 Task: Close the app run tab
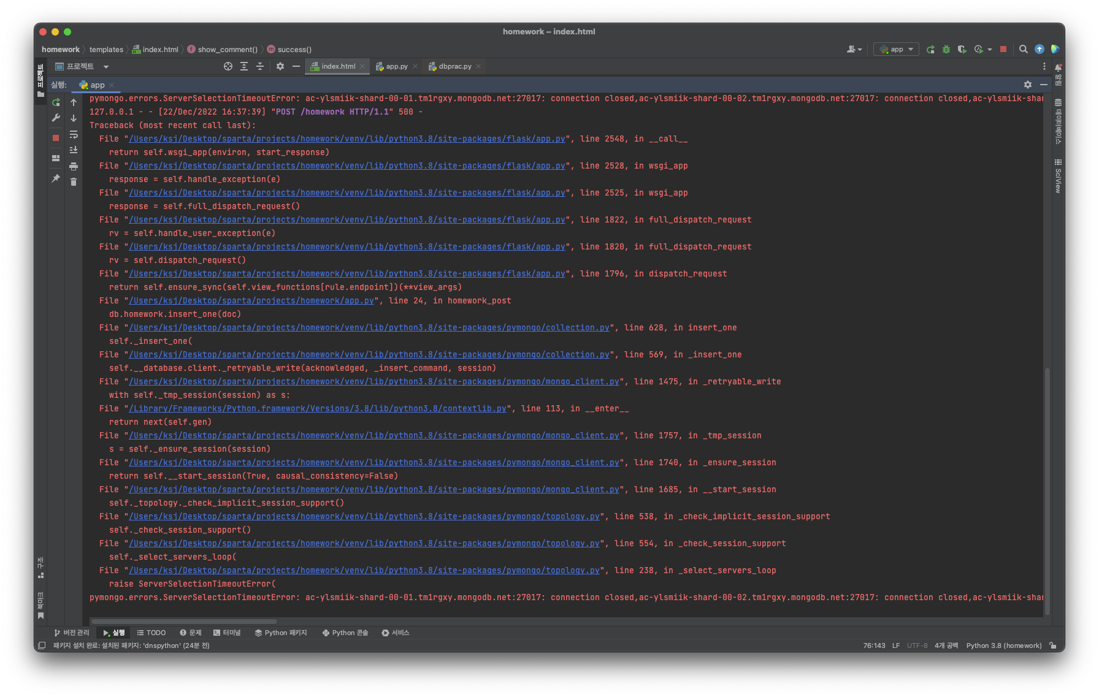(x=112, y=85)
